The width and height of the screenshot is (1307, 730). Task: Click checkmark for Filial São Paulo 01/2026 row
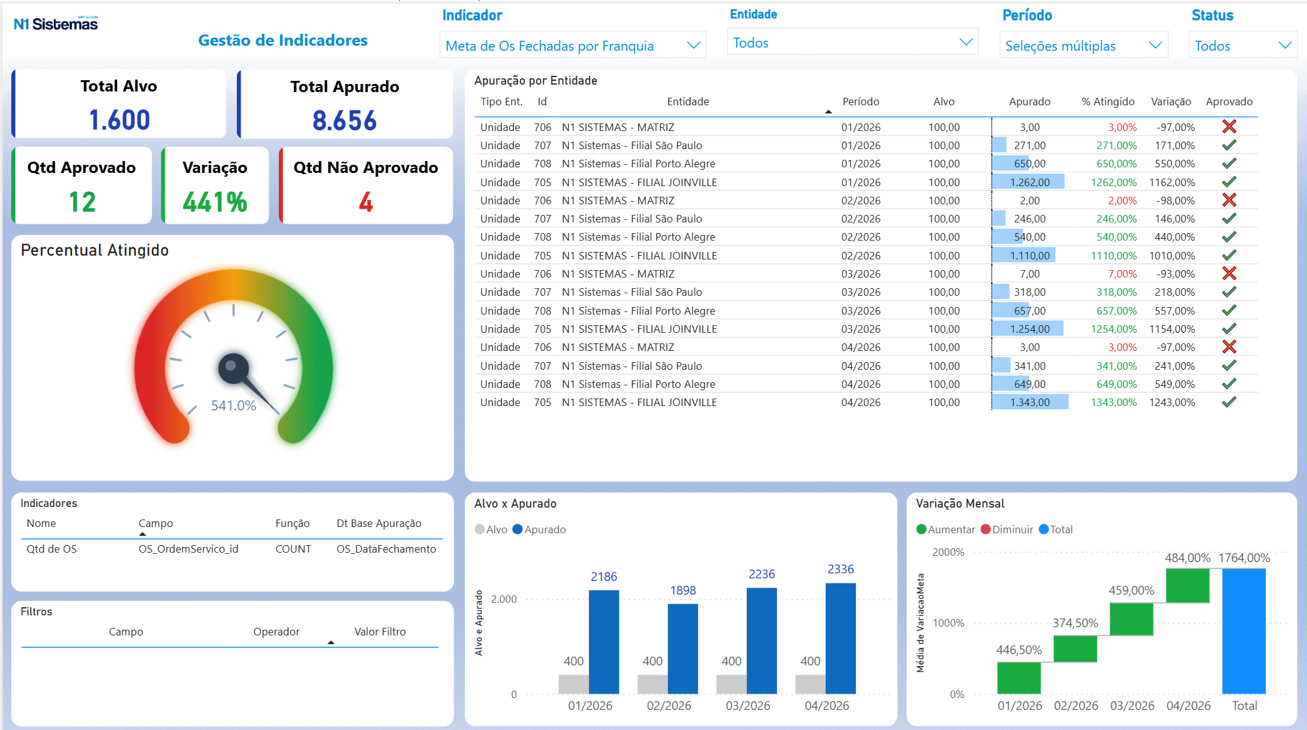[x=1229, y=145]
